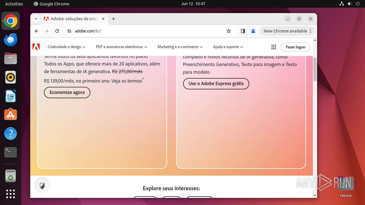Open Thunderbird Mail from the dock

point(11,40)
